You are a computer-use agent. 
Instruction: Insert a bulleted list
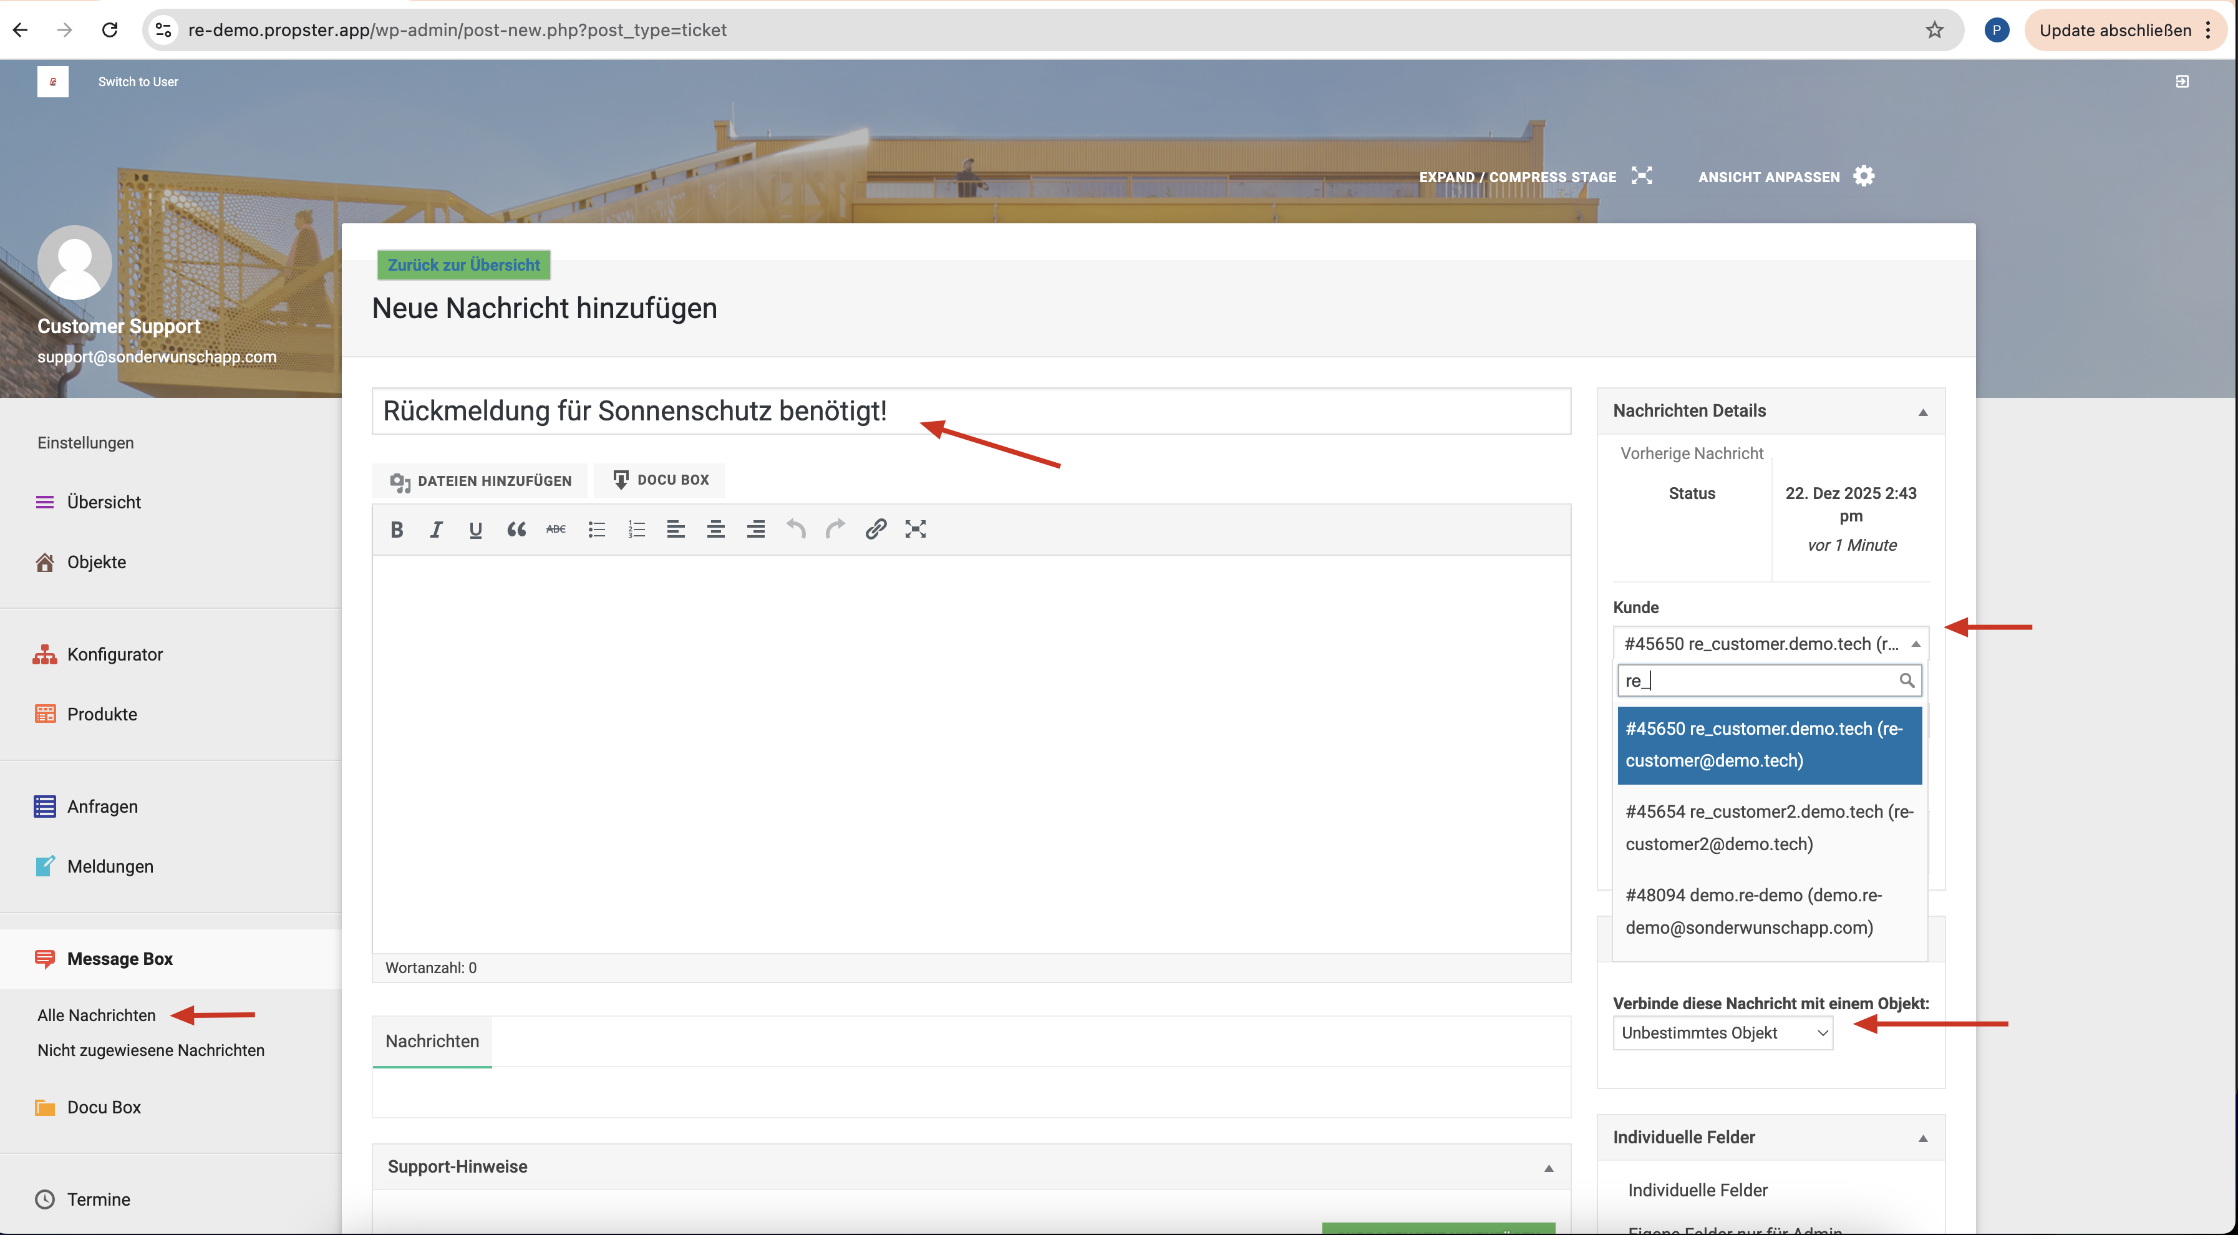(x=596, y=530)
